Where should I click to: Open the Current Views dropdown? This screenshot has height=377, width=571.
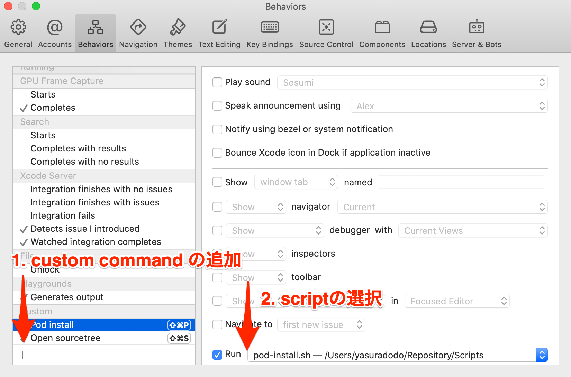pyautogui.click(x=473, y=230)
